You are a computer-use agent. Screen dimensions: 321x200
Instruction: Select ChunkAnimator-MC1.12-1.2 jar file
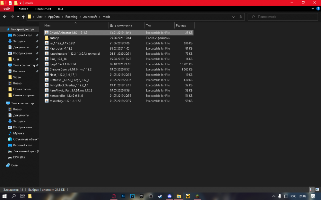(x=118, y=33)
